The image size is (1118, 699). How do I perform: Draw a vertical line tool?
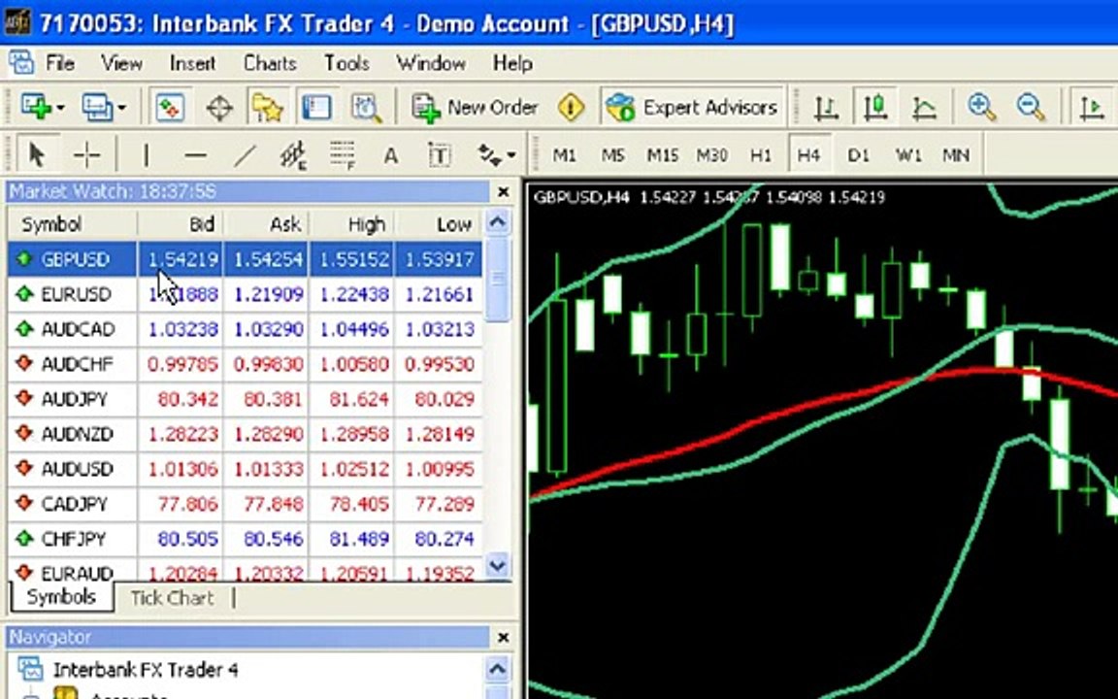tap(147, 154)
